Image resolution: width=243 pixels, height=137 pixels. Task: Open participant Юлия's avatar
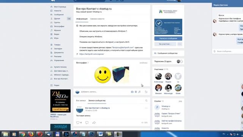pos(178,88)
